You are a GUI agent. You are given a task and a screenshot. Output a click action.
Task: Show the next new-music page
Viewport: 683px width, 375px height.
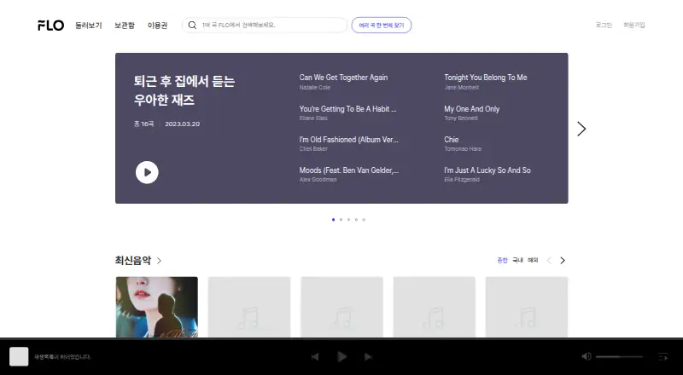click(563, 260)
